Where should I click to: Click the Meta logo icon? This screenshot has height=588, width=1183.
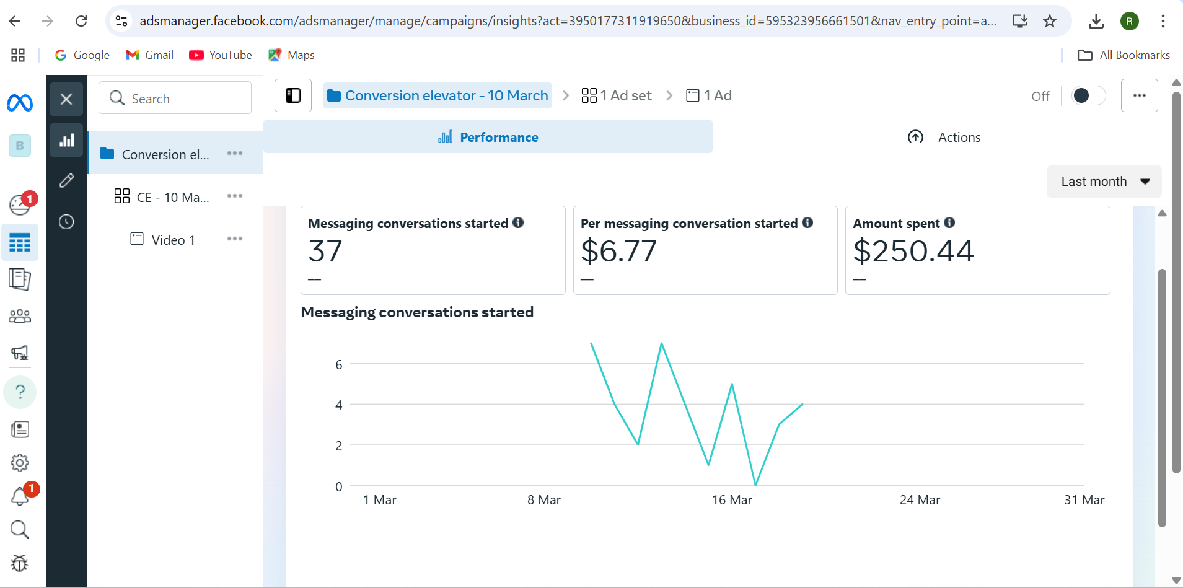[x=20, y=102]
